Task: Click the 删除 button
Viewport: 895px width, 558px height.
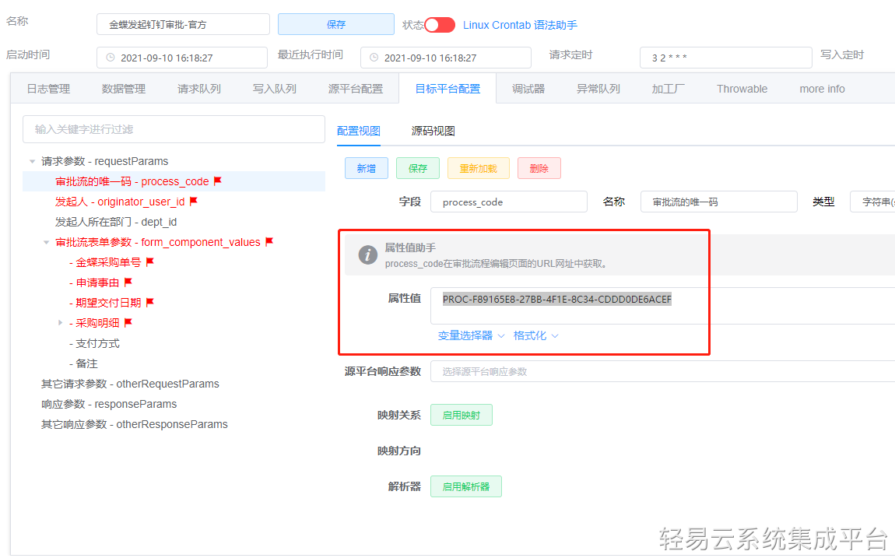Action: coord(539,167)
